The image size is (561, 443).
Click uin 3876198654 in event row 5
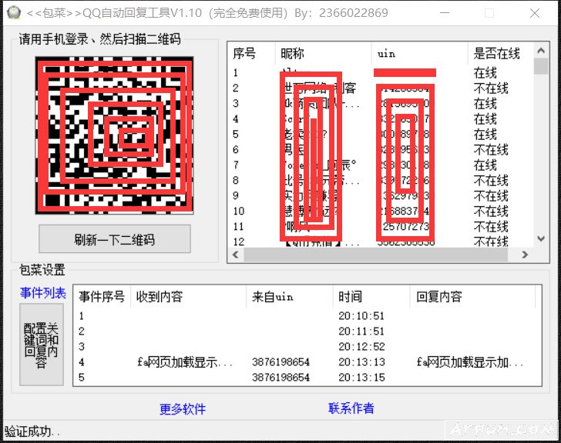[x=280, y=377]
